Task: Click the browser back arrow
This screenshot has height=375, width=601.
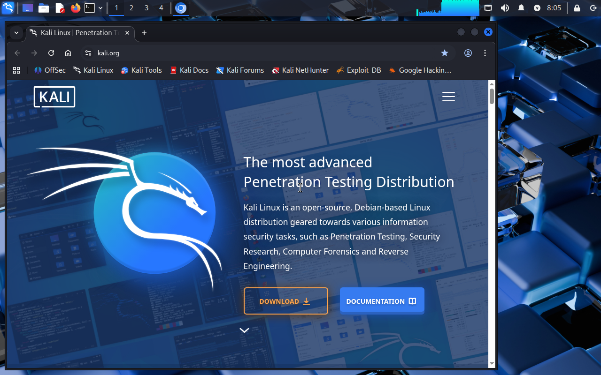Action: click(17, 53)
